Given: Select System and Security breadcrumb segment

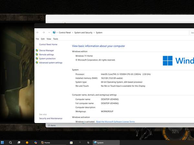Looking at the screenshot, I should [x=83, y=33].
